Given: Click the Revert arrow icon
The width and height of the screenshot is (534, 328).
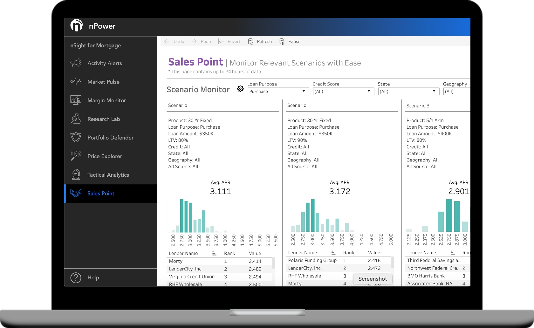Looking at the screenshot, I should (x=221, y=41).
